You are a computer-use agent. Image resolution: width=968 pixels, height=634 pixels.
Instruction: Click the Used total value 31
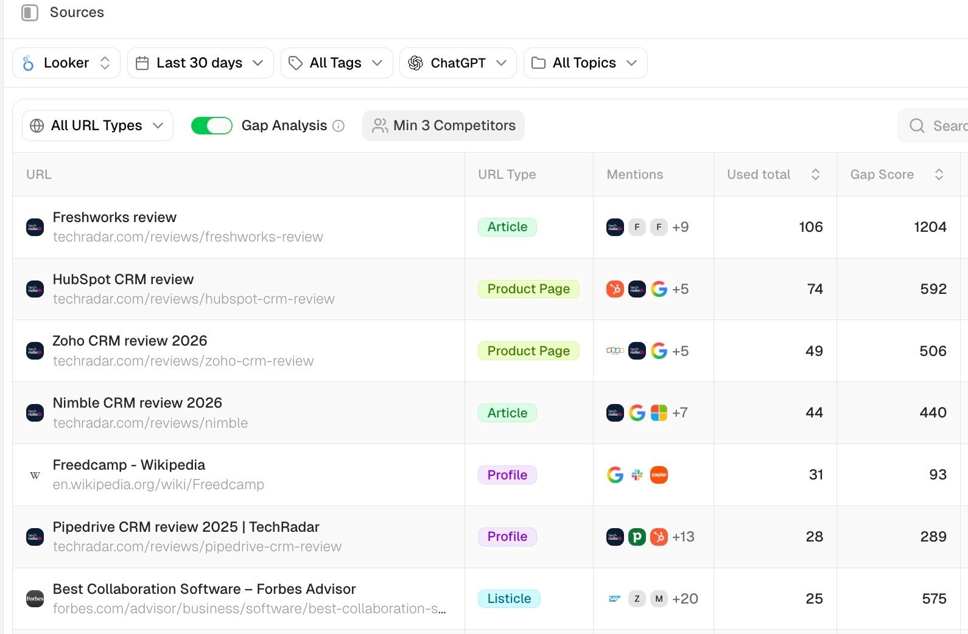pos(816,475)
